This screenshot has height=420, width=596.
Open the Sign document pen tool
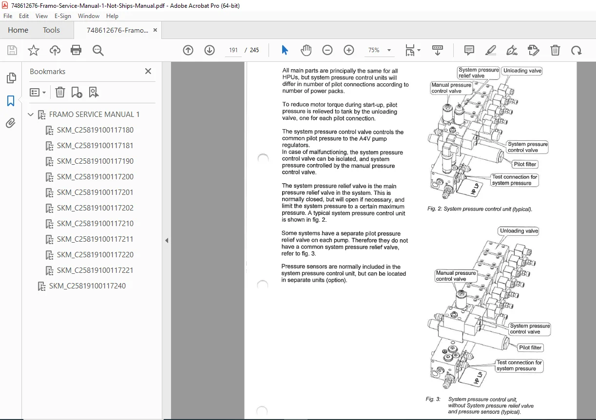point(512,50)
